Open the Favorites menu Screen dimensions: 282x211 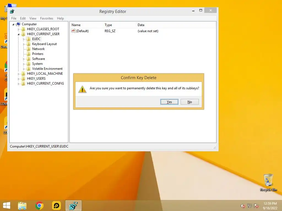(x=47, y=18)
